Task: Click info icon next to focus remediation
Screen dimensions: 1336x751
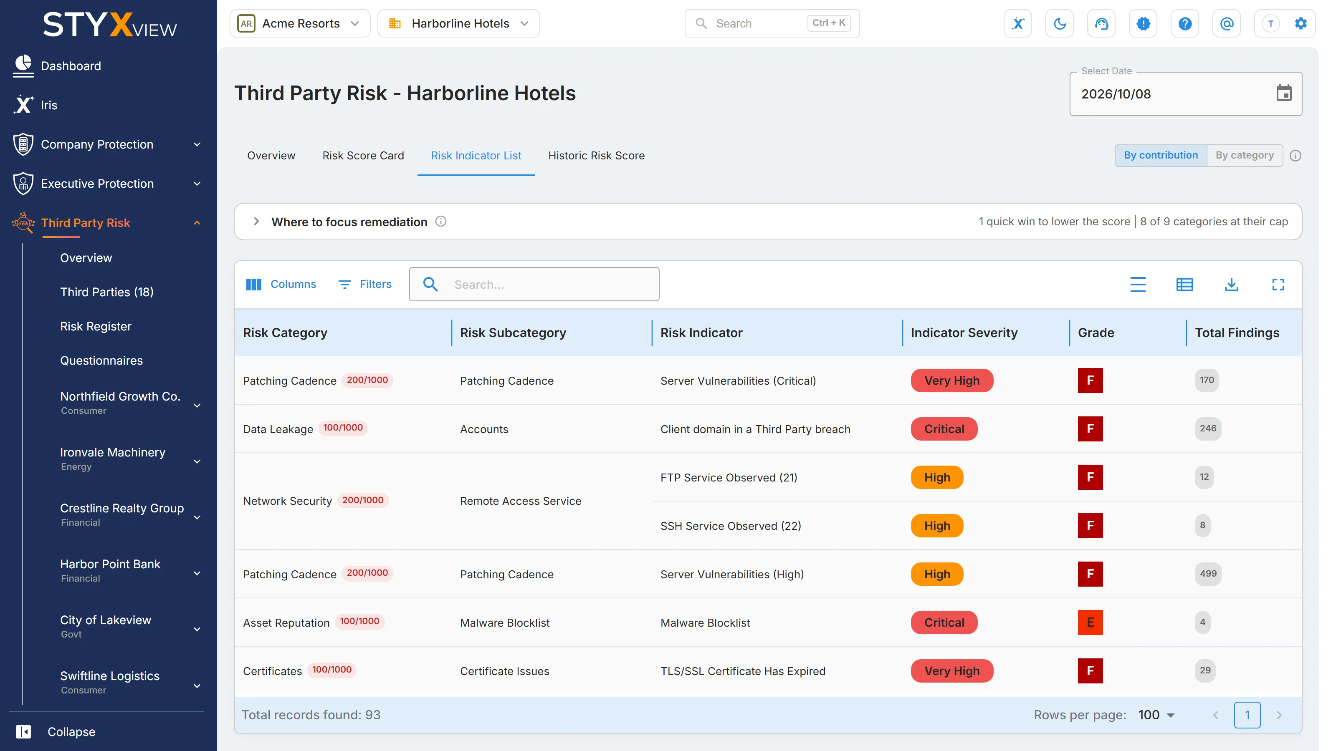Action: tap(441, 221)
